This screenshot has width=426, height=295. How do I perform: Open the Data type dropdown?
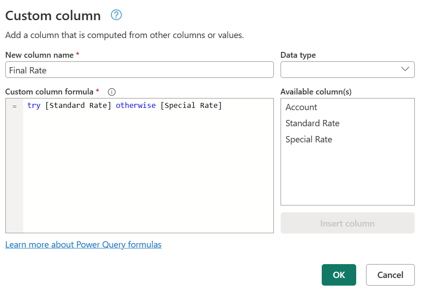pyautogui.click(x=347, y=69)
